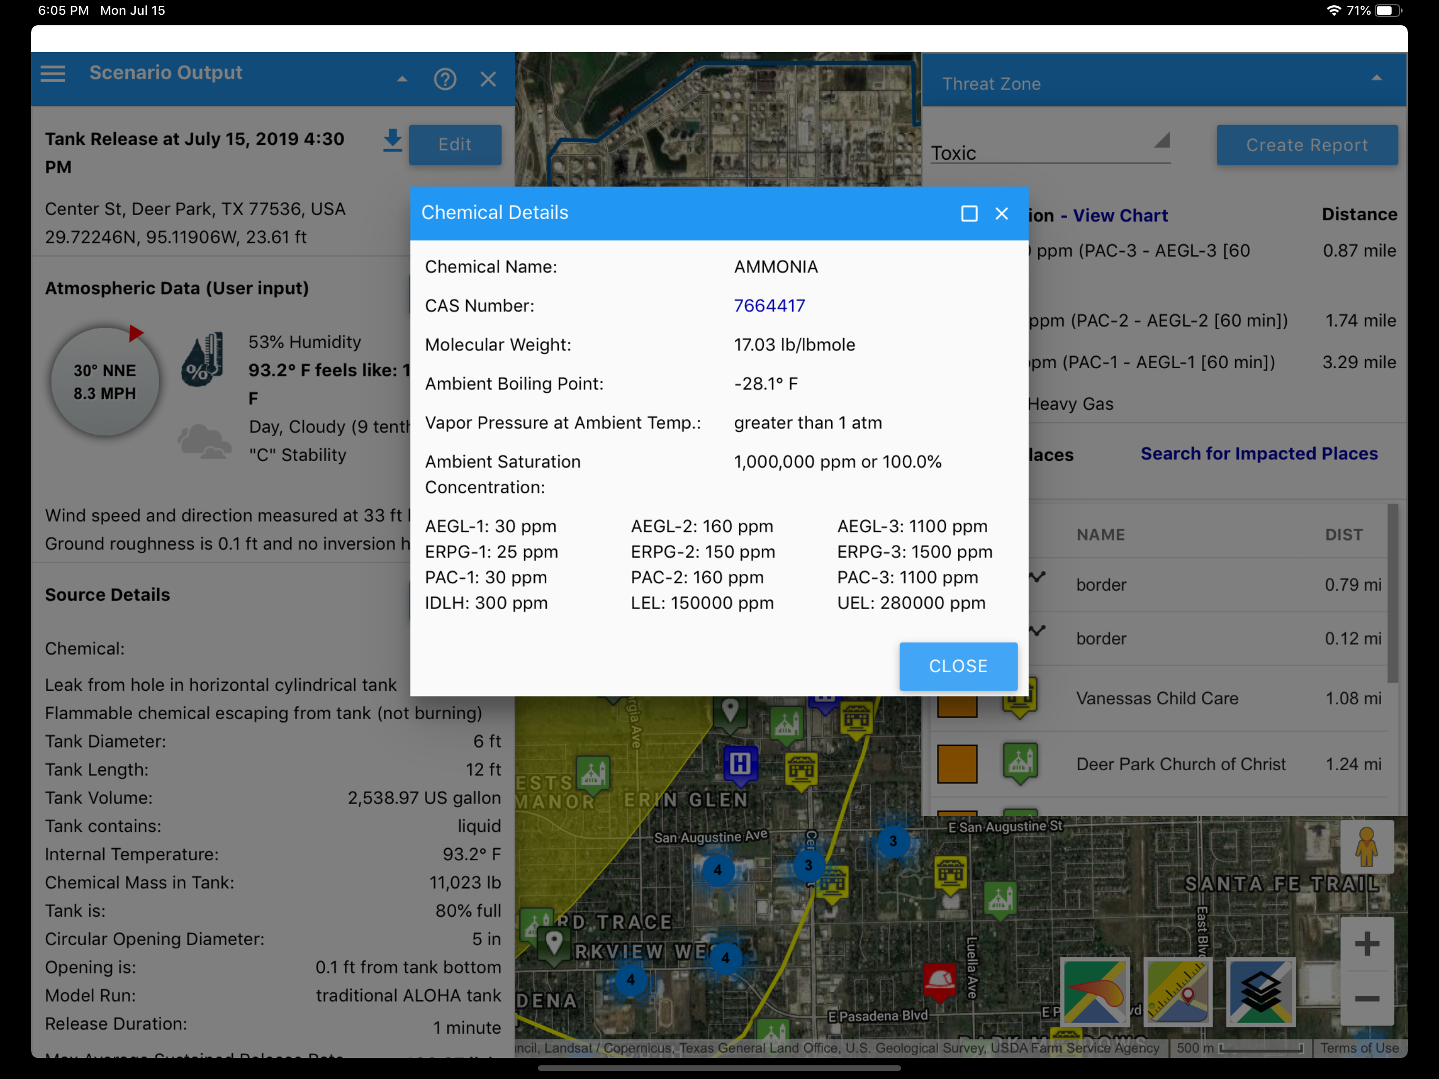
Task: Open the measure distance ruler map tool
Action: [x=1178, y=991]
